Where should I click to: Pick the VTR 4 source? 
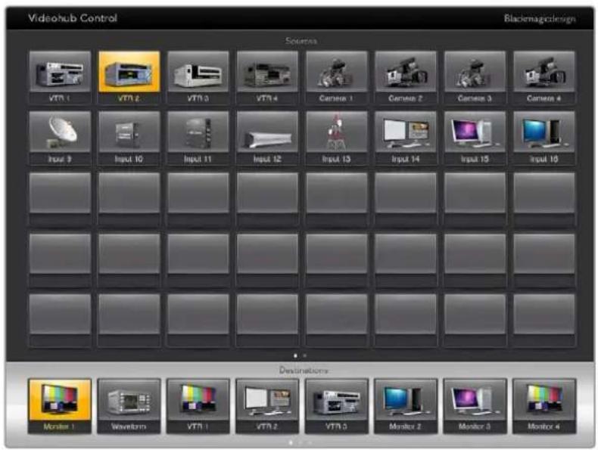pos(267,77)
